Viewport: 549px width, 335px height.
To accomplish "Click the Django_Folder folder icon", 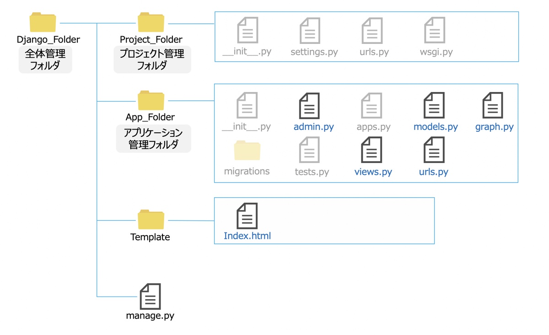I will (43, 22).
